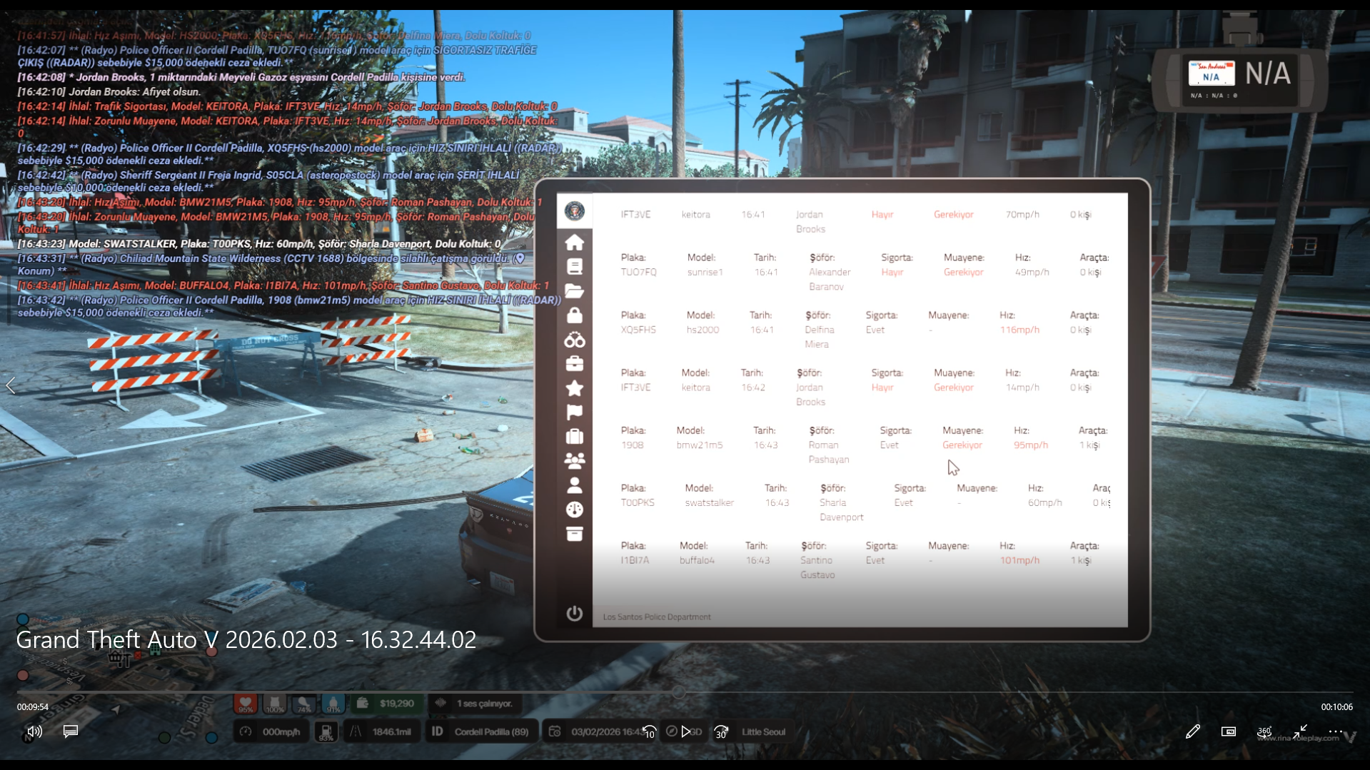Open the folder icon in the tablet sidebar
Screen dimensions: 1370x770
pos(574,291)
